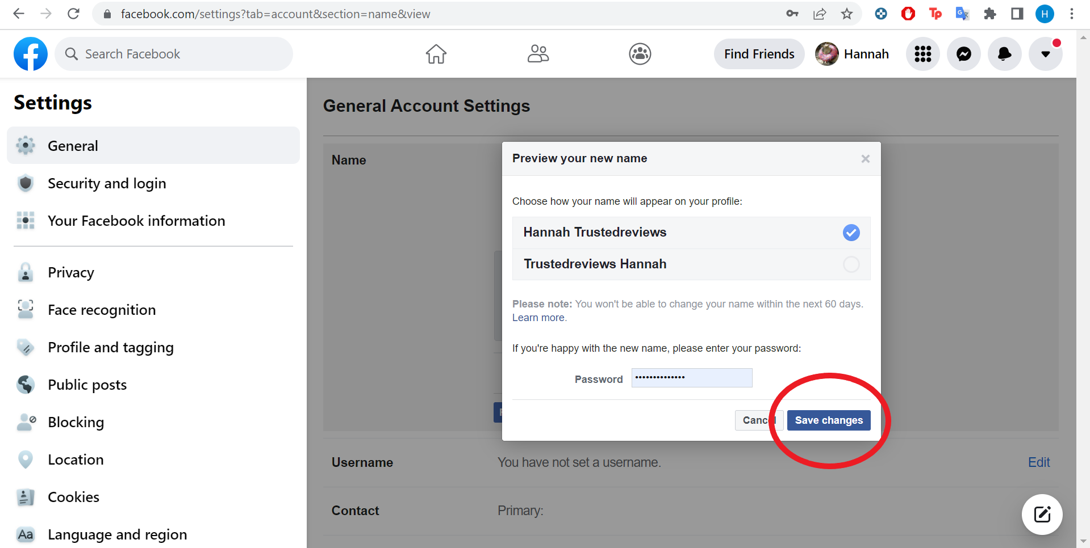Open the Groups icon in top navigation
Image resolution: width=1090 pixels, height=548 pixels.
point(640,54)
